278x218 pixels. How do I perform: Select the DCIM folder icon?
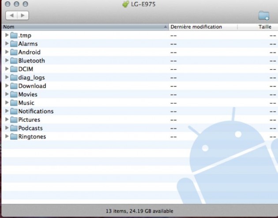pos(14,69)
